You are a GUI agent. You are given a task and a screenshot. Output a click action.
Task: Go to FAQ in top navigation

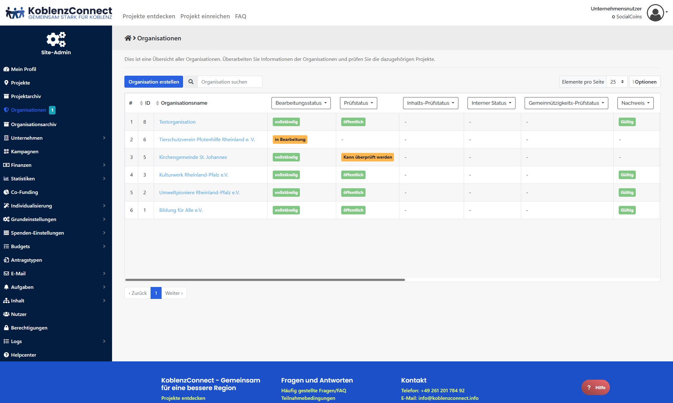(x=241, y=16)
